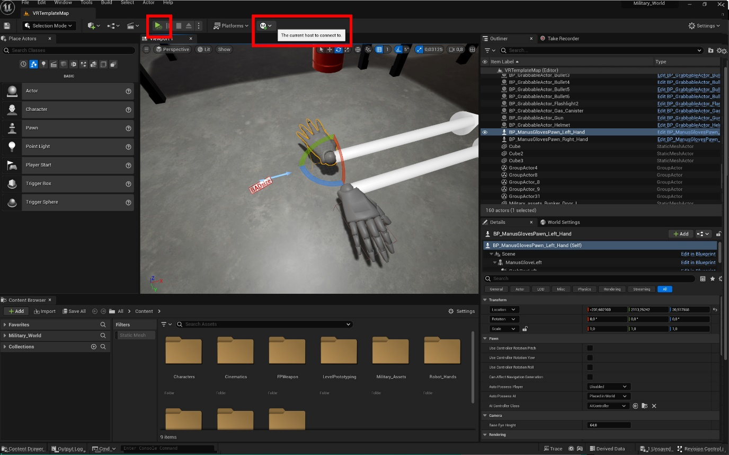Open the Military_Assets folder
This screenshot has height=455, width=729.
(391, 352)
